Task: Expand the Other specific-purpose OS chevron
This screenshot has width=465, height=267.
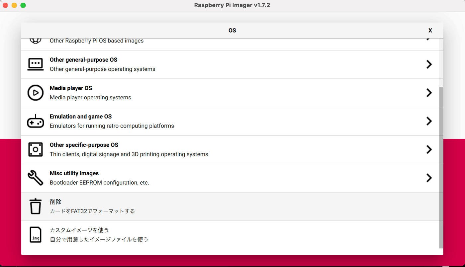Action: (429, 149)
